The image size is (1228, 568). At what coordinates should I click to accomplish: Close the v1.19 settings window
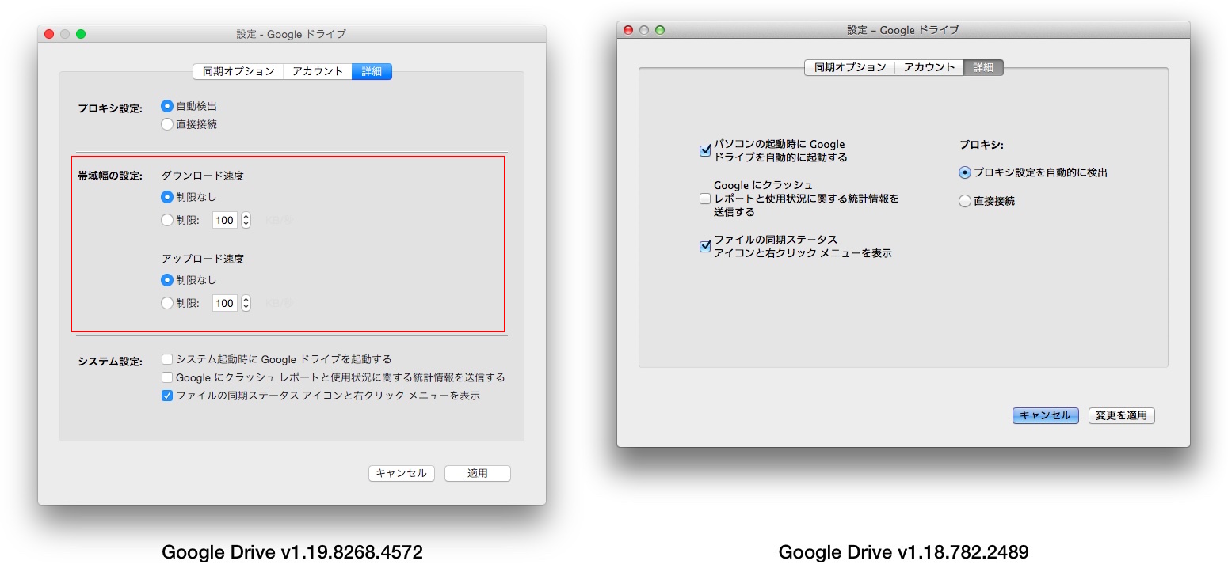point(49,34)
